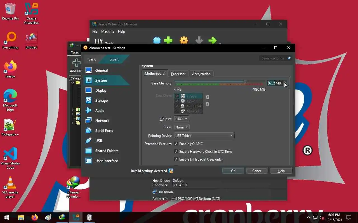Toggle the Optical boot order checkbox

pos(177,101)
